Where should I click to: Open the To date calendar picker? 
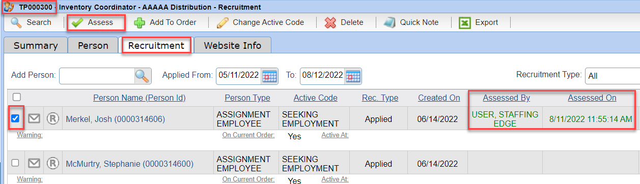pos(353,76)
